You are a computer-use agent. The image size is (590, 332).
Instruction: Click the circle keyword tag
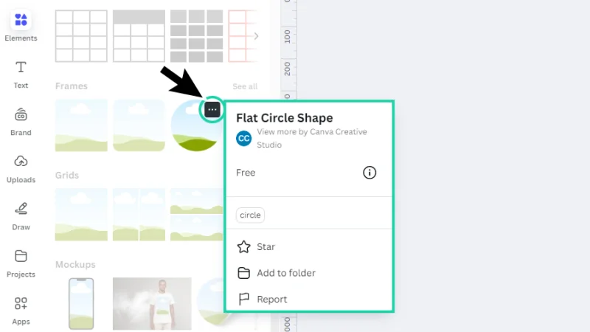[250, 215]
